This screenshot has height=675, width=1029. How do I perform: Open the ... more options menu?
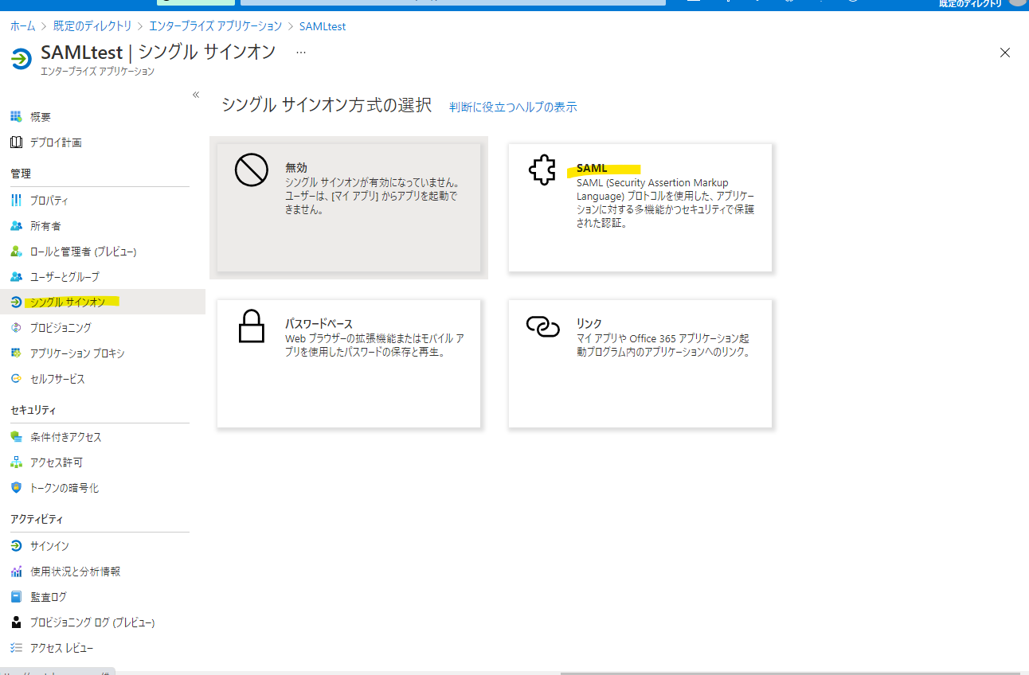(x=300, y=51)
